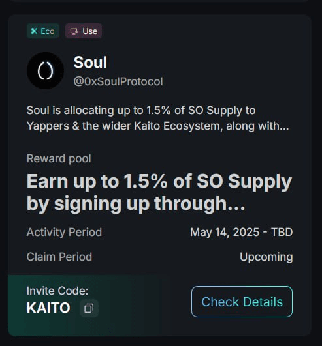The image size is (322, 346).
Task: Select the Eco label text
Action: tap(48, 31)
